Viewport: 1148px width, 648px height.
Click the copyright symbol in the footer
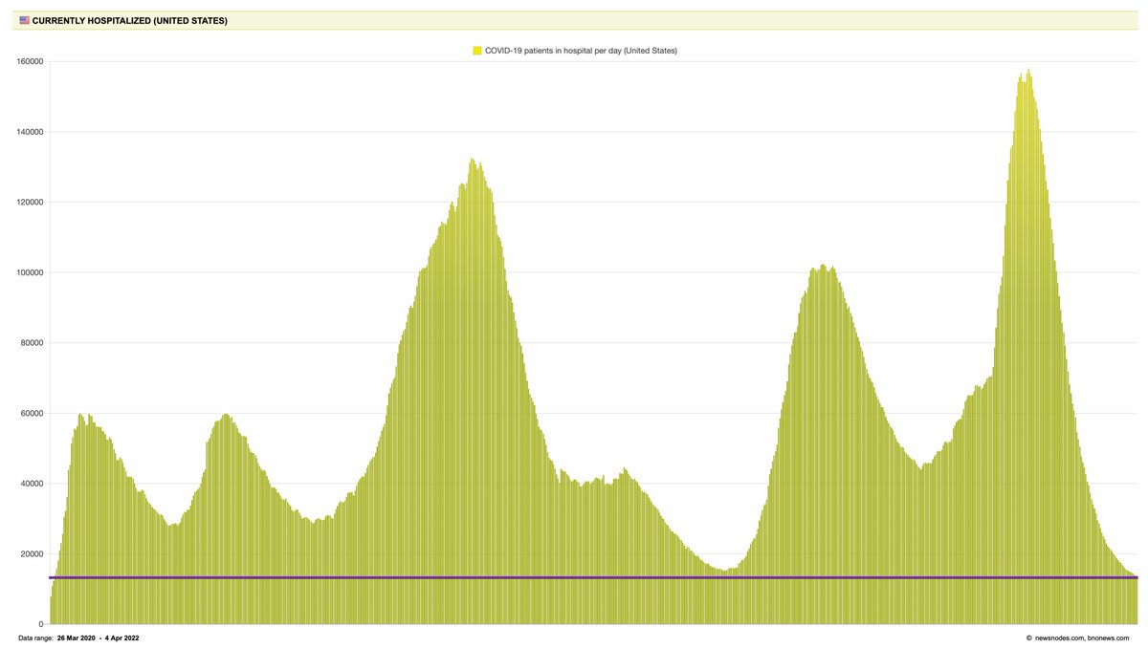1028,637
